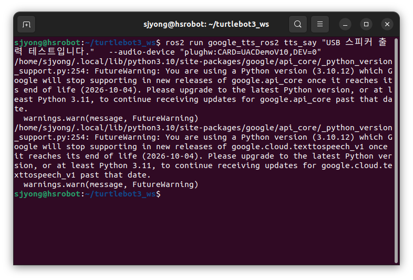Click the first "warnings.warn(message, FutureWarning)" line
The height and width of the screenshot is (280, 413).
pyautogui.click(x=111, y=118)
